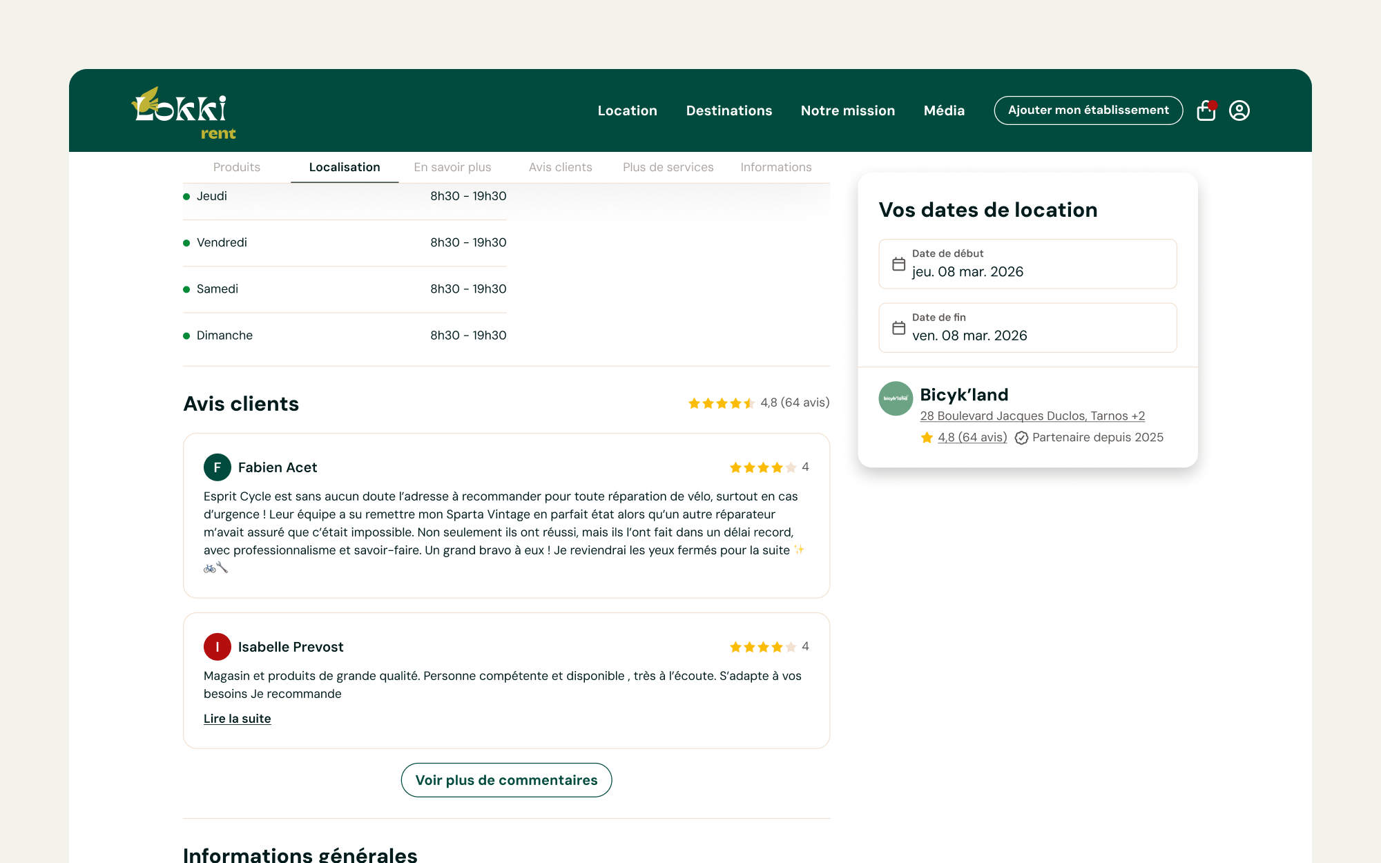This screenshot has width=1381, height=863.
Task: Open the shopping cart icon
Action: coord(1206,110)
